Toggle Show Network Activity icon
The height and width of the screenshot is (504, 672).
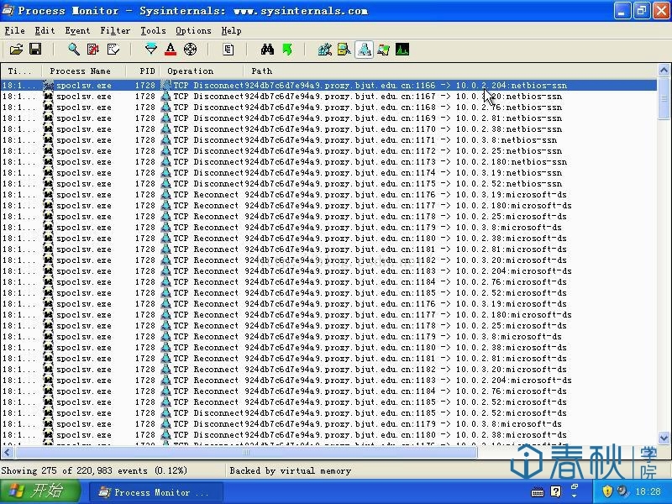coord(364,50)
